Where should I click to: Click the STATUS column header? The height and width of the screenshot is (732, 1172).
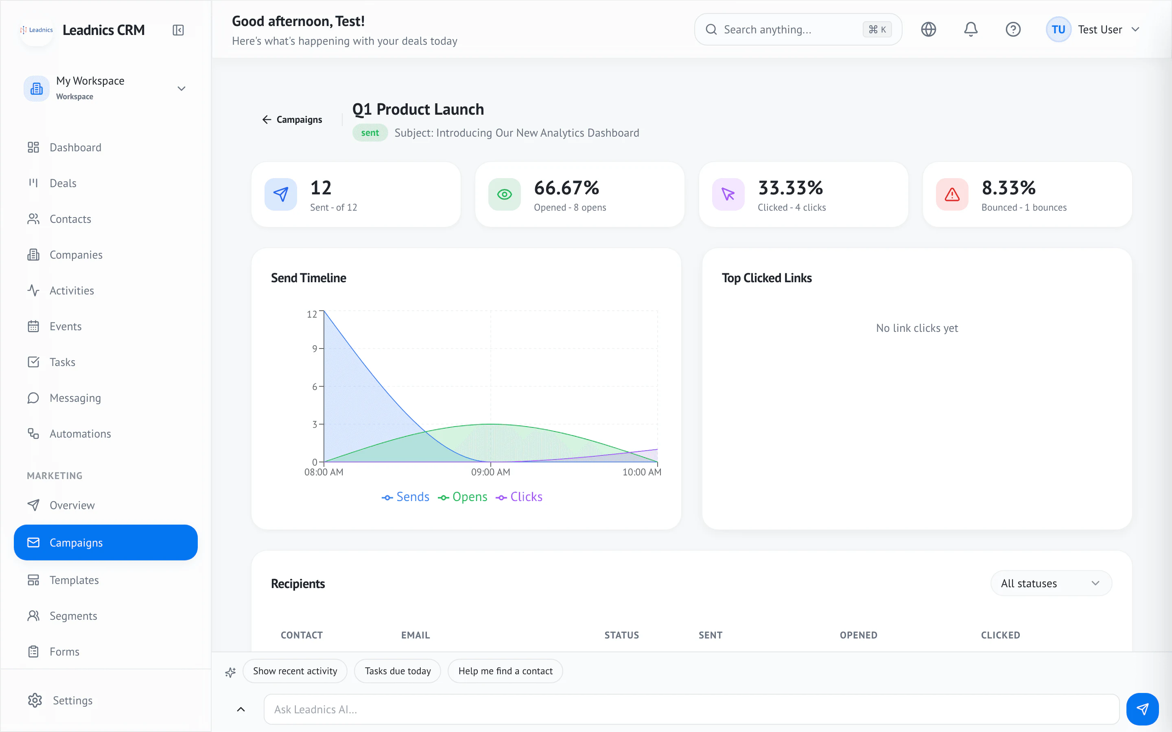tap(622, 635)
